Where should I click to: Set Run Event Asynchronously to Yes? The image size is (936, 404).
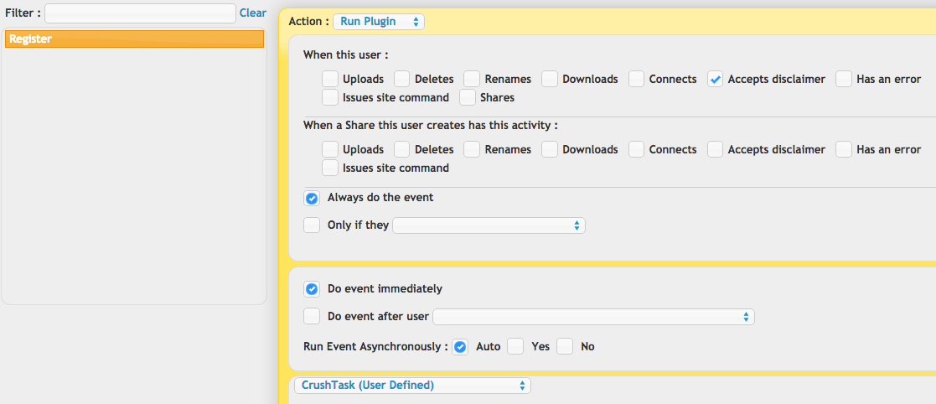click(515, 347)
